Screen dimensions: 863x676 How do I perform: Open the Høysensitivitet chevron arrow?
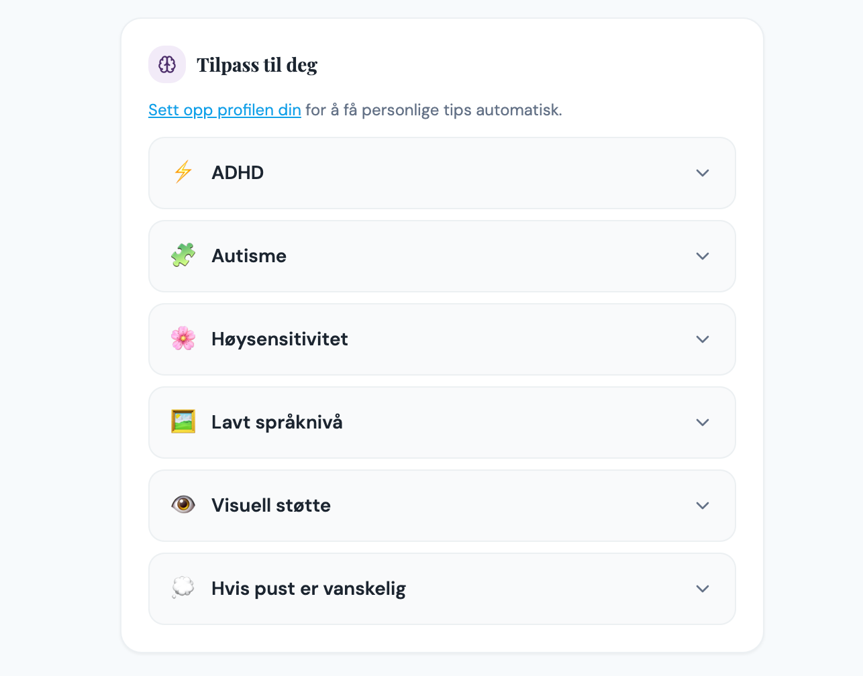click(x=703, y=339)
